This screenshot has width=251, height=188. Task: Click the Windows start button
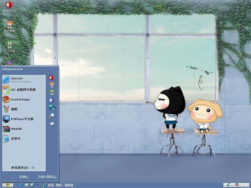(x=8, y=185)
